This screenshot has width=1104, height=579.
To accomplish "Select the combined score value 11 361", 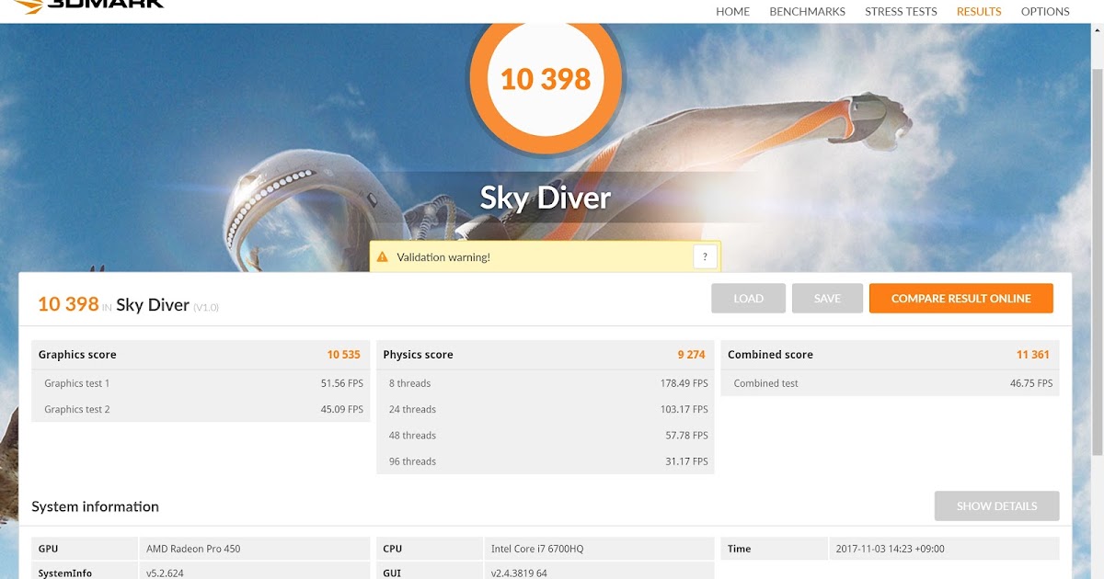I will tap(1033, 355).
